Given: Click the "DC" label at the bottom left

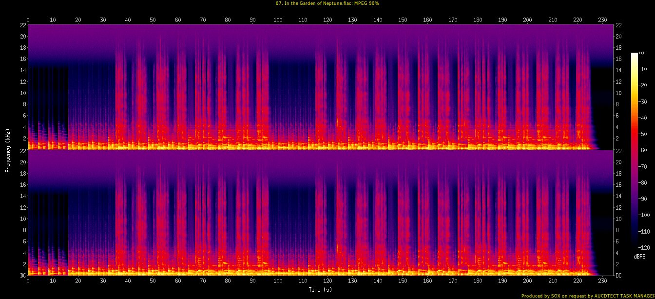Looking at the screenshot, I should [x=22, y=275].
